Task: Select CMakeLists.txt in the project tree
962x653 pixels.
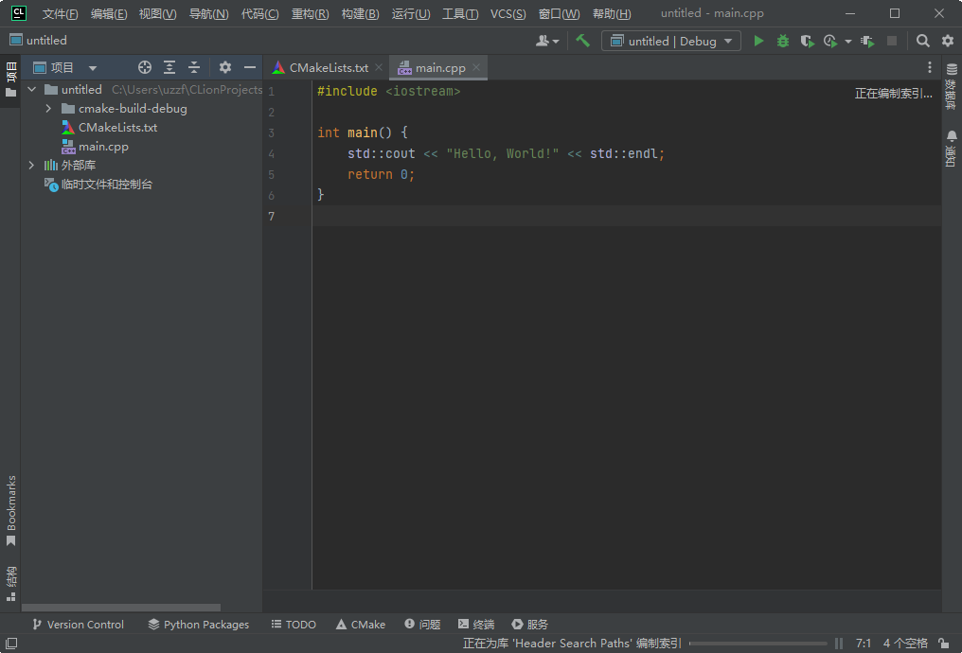Action: (x=110, y=128)
